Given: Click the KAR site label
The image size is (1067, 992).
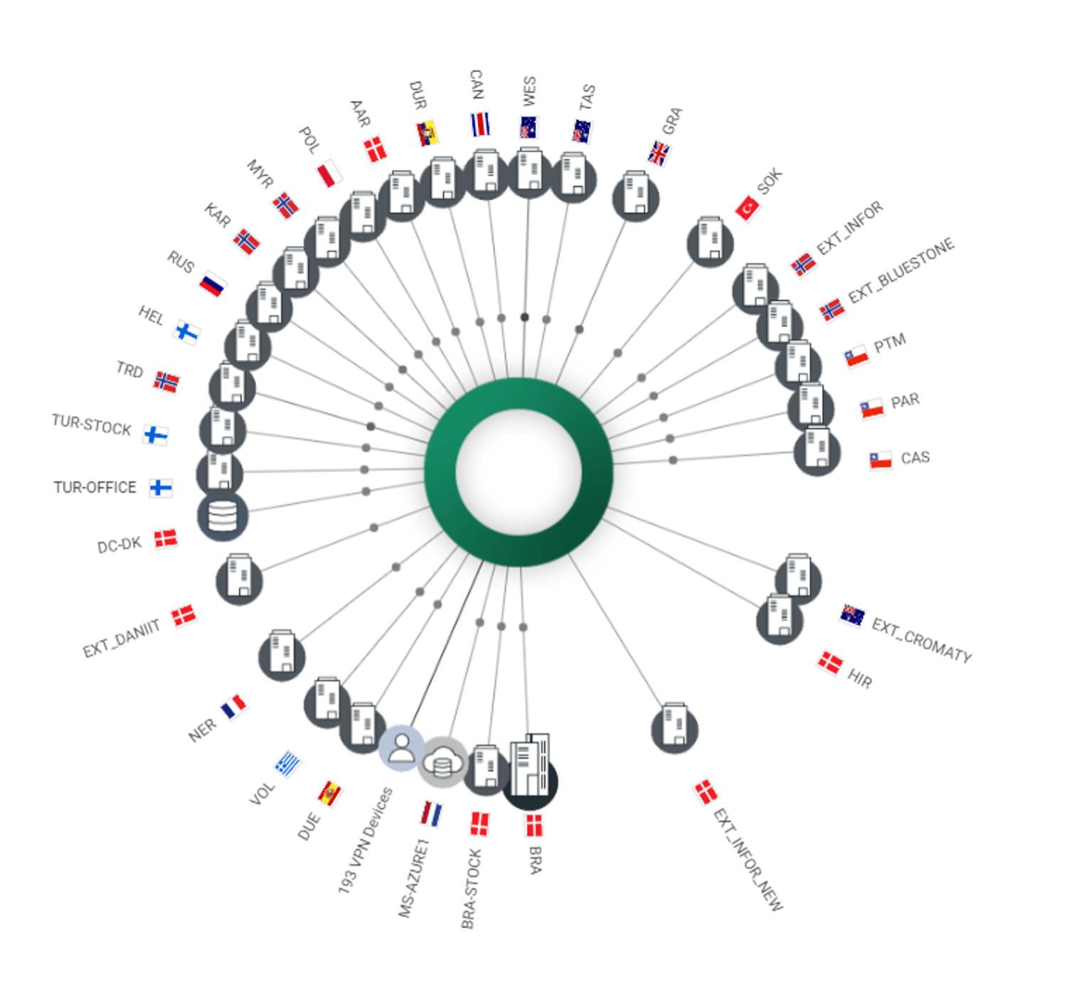Looking at the screenshot, I should (218, 215).
